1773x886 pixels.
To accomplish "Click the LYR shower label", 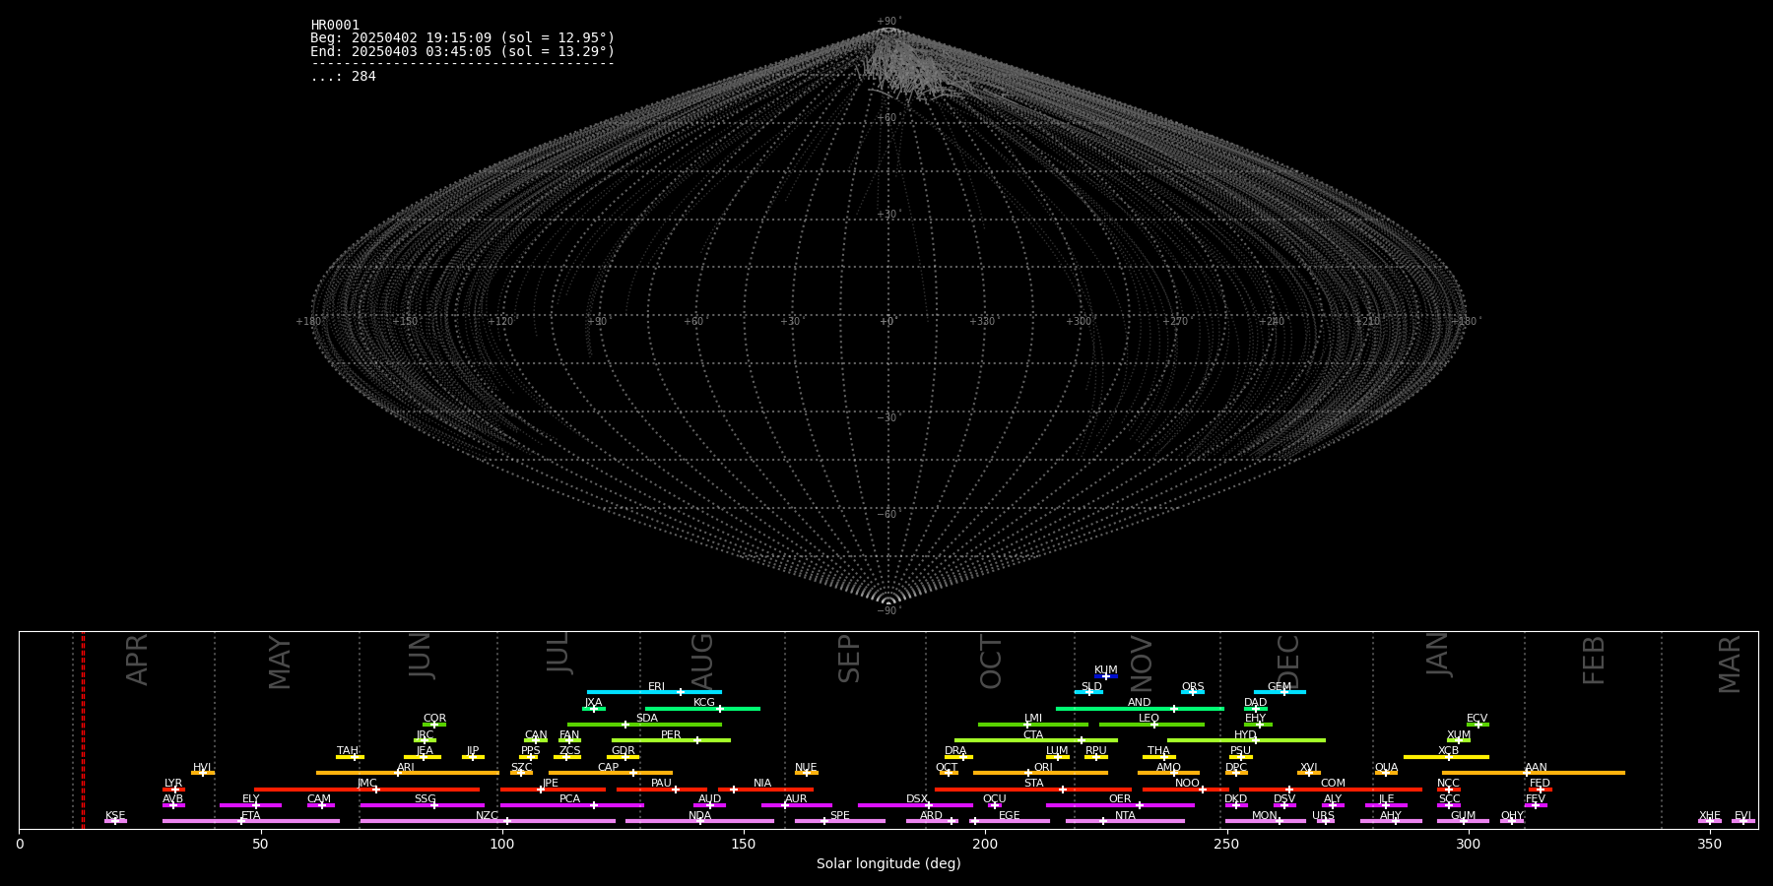I will coord(173,784).
